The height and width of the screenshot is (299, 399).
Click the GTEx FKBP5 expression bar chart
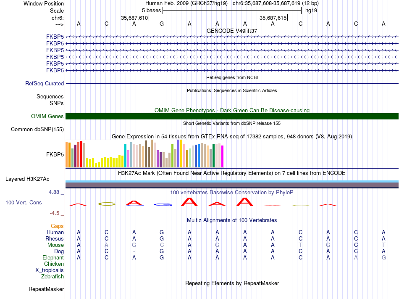(144, 153)
